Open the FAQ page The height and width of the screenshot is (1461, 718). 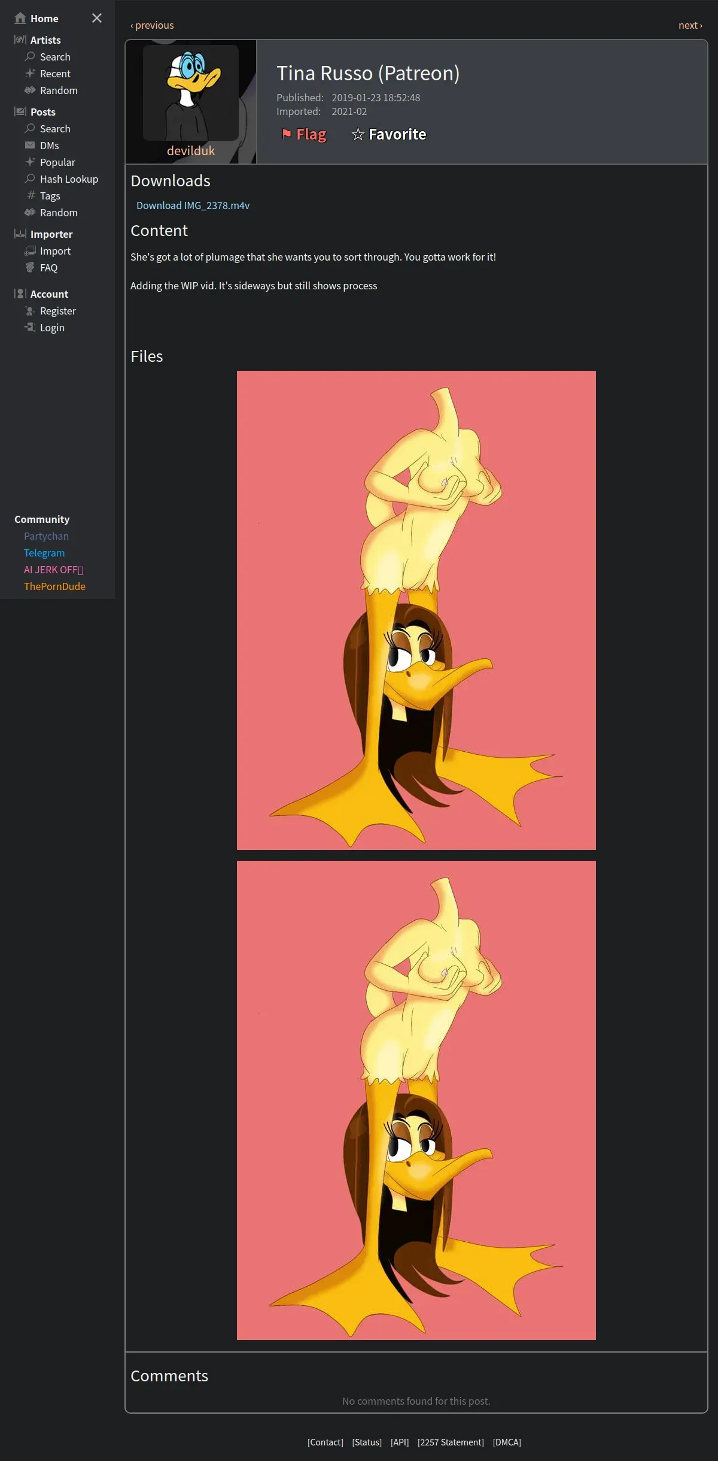[49, 268]
